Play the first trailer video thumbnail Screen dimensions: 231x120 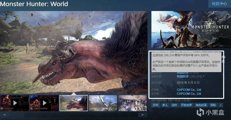[15, 103]
